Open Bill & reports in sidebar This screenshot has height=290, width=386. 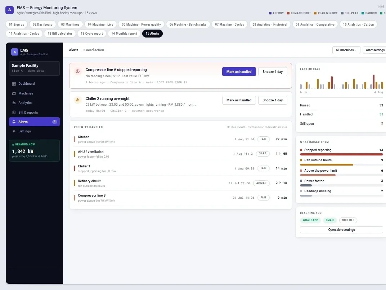point(34,113)
